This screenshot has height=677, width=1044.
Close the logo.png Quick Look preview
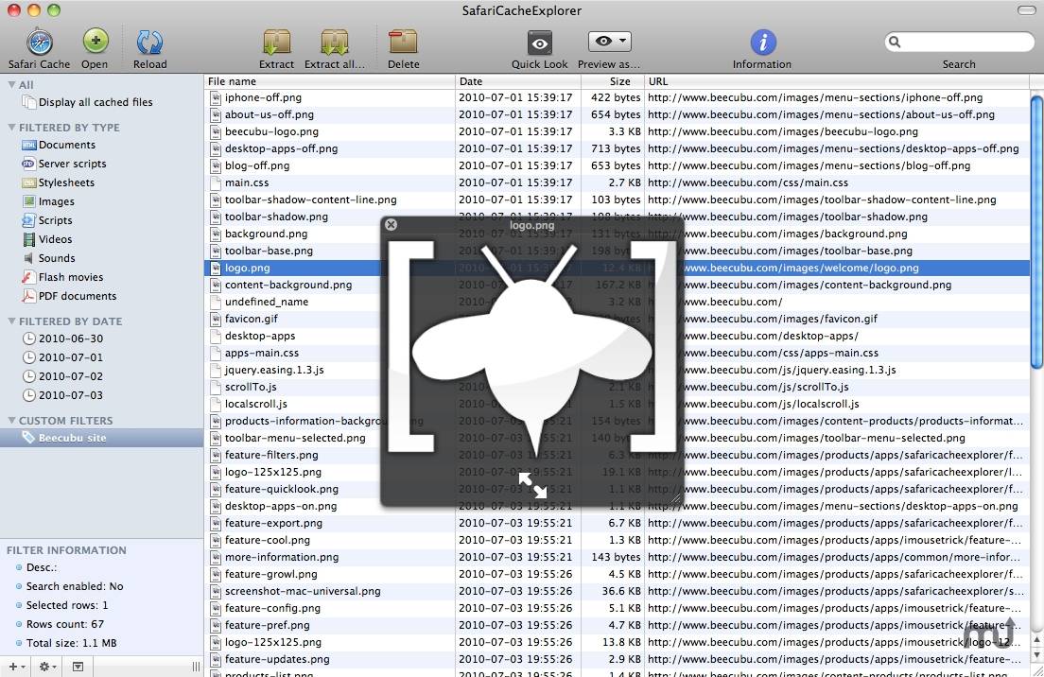pyautogui.click(x=391, y=225)
